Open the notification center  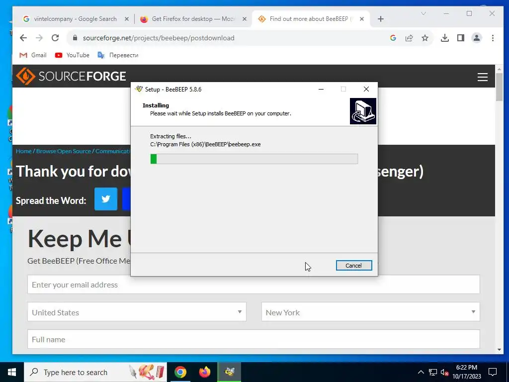pos(493,372)
